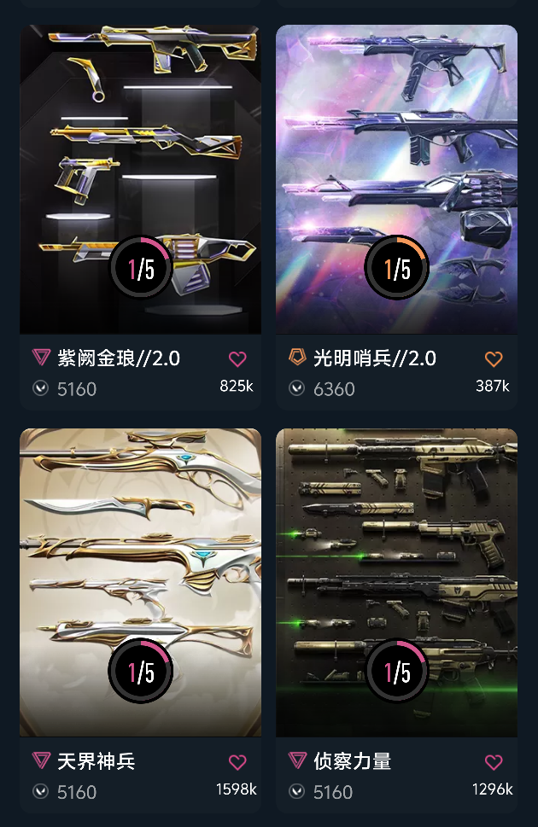Favorite the 紫阙金琅//2.0 bundle heart
The width and height of the screenshot is (538, 827).
coord(237,359)
